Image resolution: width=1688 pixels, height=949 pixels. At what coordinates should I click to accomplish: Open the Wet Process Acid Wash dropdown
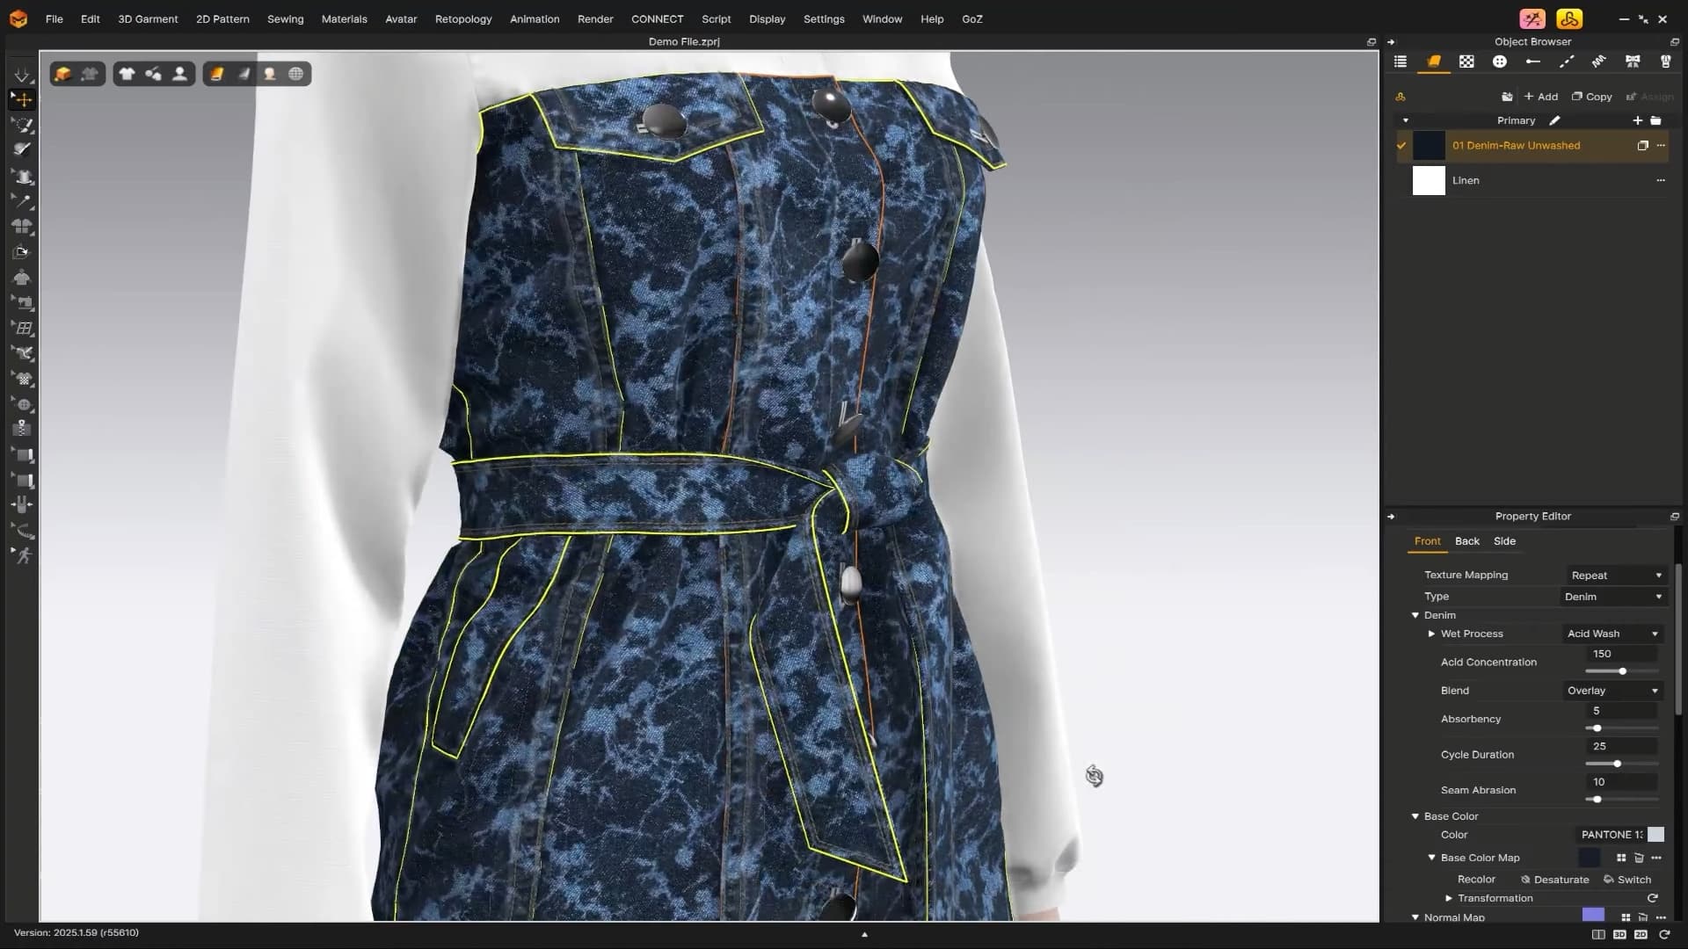pyautogui.click(x=1613, y=634)
